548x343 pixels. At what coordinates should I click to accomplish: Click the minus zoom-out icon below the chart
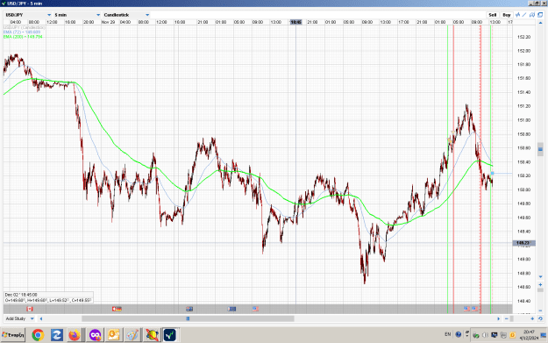coord(507,318)
